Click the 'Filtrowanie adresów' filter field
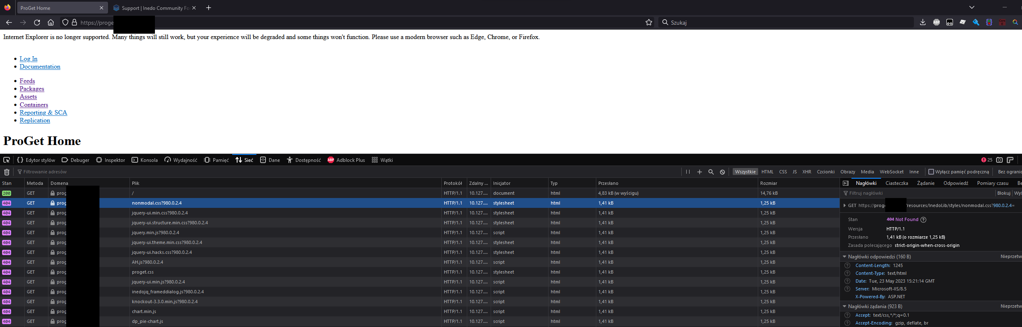The image size is (1022, 327). pyautogui.click(x=347, y=172)
